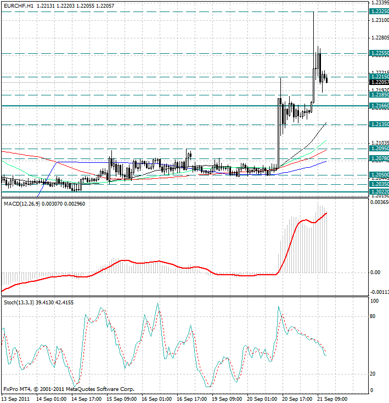Image resolution: width=389 pixels, height=403 pixels.
Task: Click the 1.2325 price level tag
Action: click(380, 11)
